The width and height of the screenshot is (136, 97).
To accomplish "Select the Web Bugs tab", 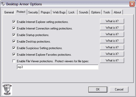I will point(59,12).
